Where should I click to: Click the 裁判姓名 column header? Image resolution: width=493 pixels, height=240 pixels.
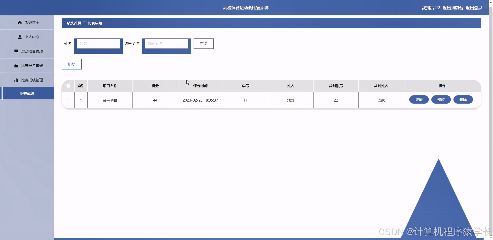(381, 86)
